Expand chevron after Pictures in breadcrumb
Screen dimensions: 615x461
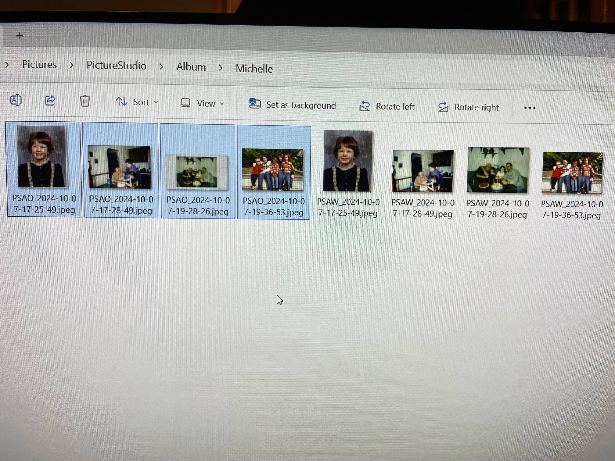(x=71, y=65)
